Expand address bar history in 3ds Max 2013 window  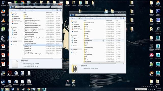[x=111, y=15]
